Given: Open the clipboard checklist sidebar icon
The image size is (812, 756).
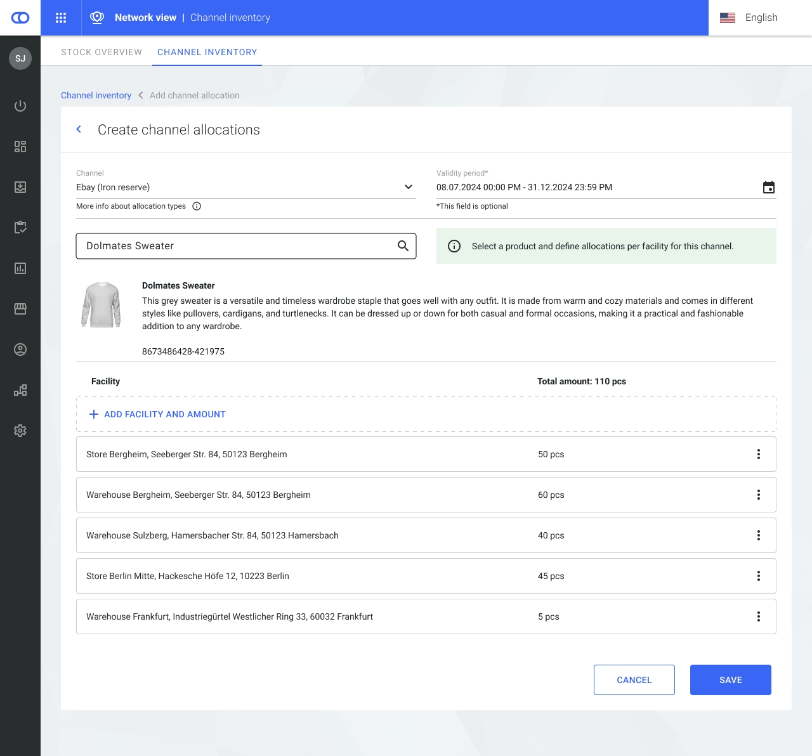Looking at the screenshot, I should coord(20,228).
